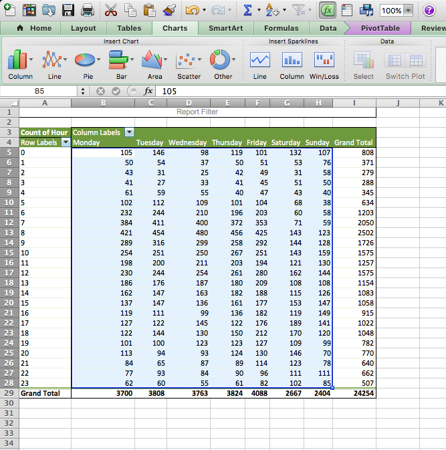This screenshot has width=446, height=450.
Task: Select cell with value 480
Action: tap(189, 233)
